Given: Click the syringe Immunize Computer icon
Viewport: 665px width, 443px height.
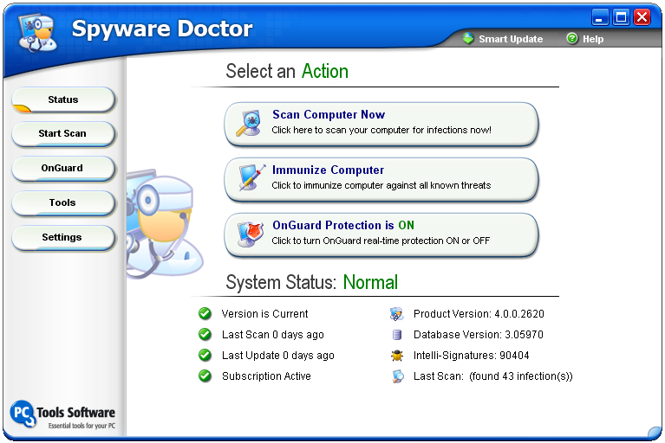Looking at the screenshot, I should (252, 177).
